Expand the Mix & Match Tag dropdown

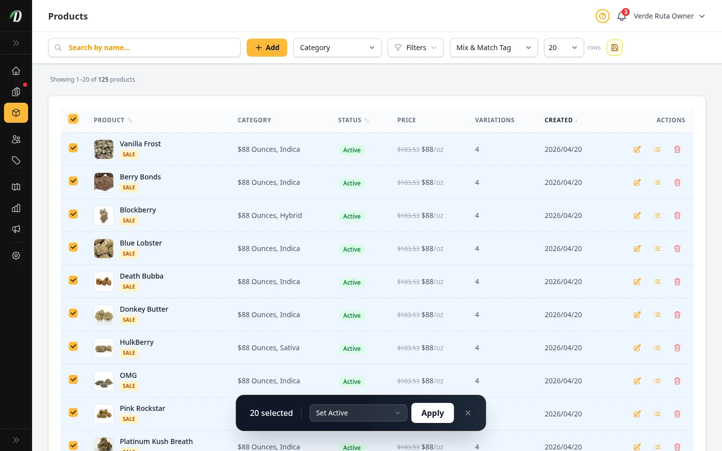pos(493,48)
